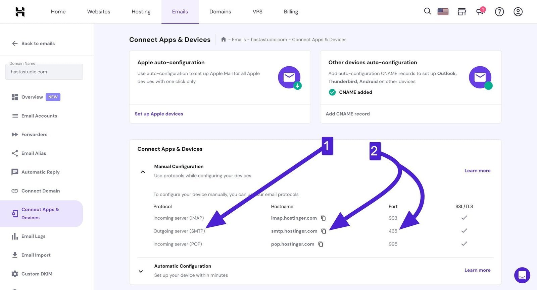Copy smtp.hostinger.com hostname
This screenshot has height=290, width=537.
[x=324, y=231]
